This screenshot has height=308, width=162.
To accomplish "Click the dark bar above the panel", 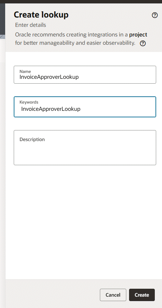I will coord(81,2).
